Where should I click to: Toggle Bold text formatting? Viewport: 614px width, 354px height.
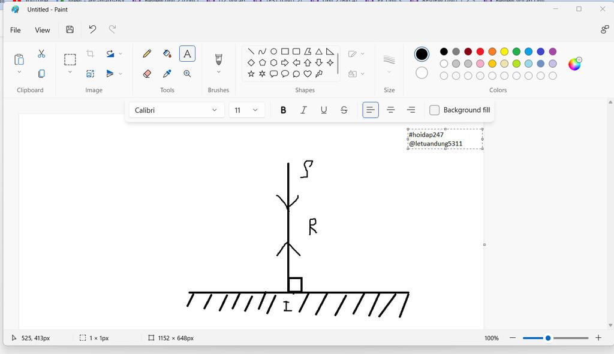(x=283, y=110)
